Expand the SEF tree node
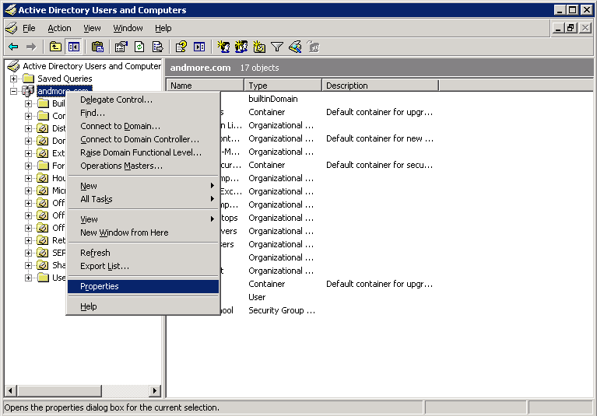This screenshot has width=597, height=416. coord(28,253)
